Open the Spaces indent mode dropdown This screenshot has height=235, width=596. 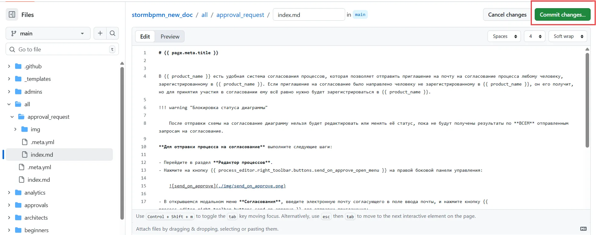tap(504, 36)
